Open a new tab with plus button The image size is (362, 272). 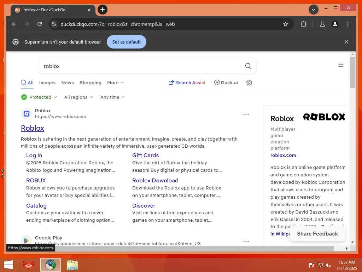point(103,10)
